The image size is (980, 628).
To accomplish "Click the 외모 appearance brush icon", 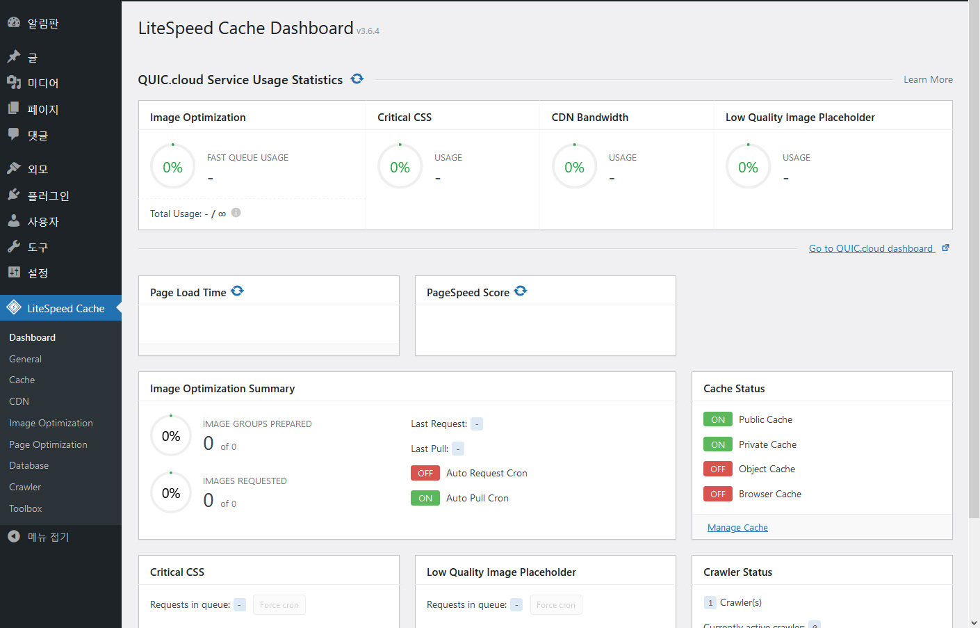I will pos(14,168).
